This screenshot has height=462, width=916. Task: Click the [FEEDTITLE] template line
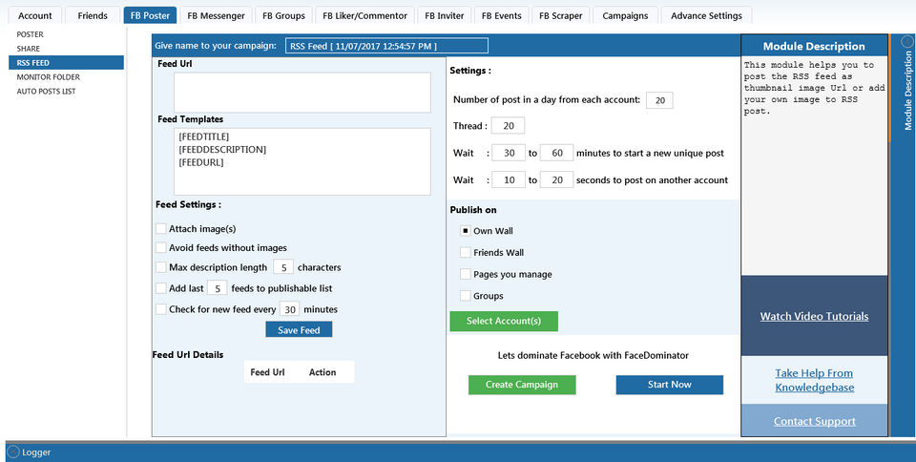[204, 136]
